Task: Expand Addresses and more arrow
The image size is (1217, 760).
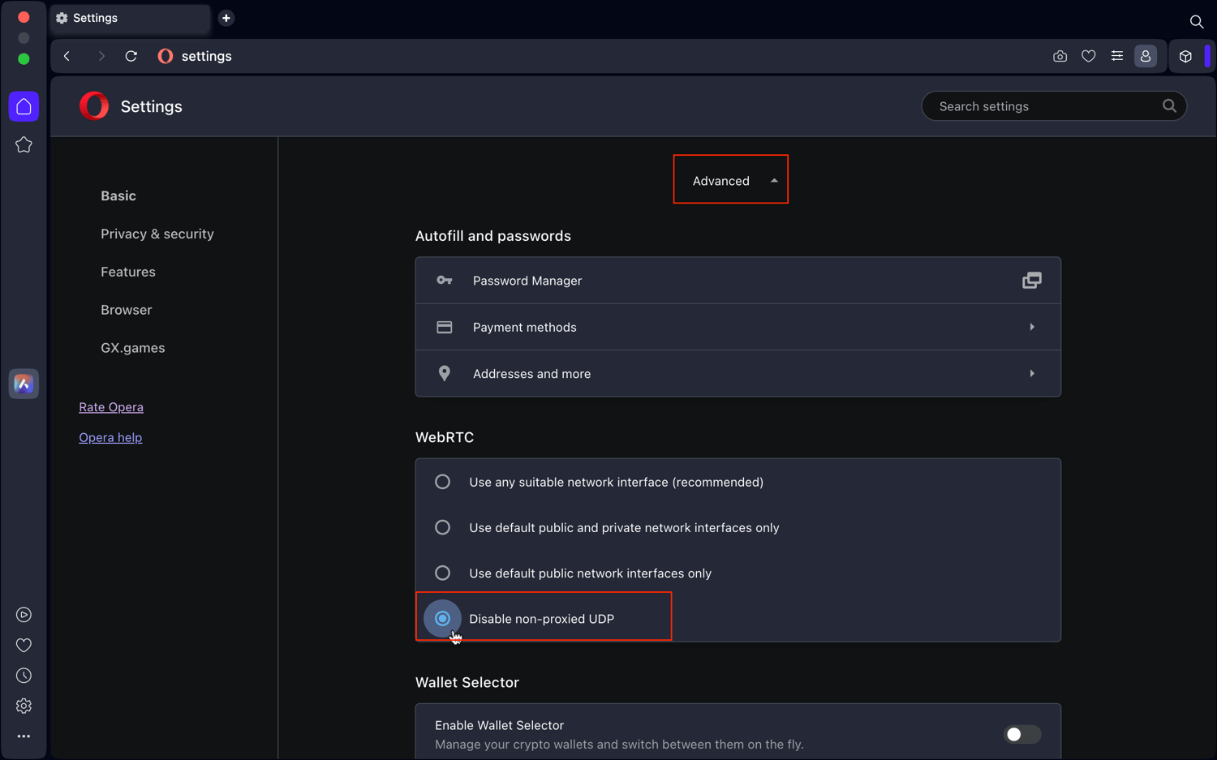Action: click(x=1032, y=373)
